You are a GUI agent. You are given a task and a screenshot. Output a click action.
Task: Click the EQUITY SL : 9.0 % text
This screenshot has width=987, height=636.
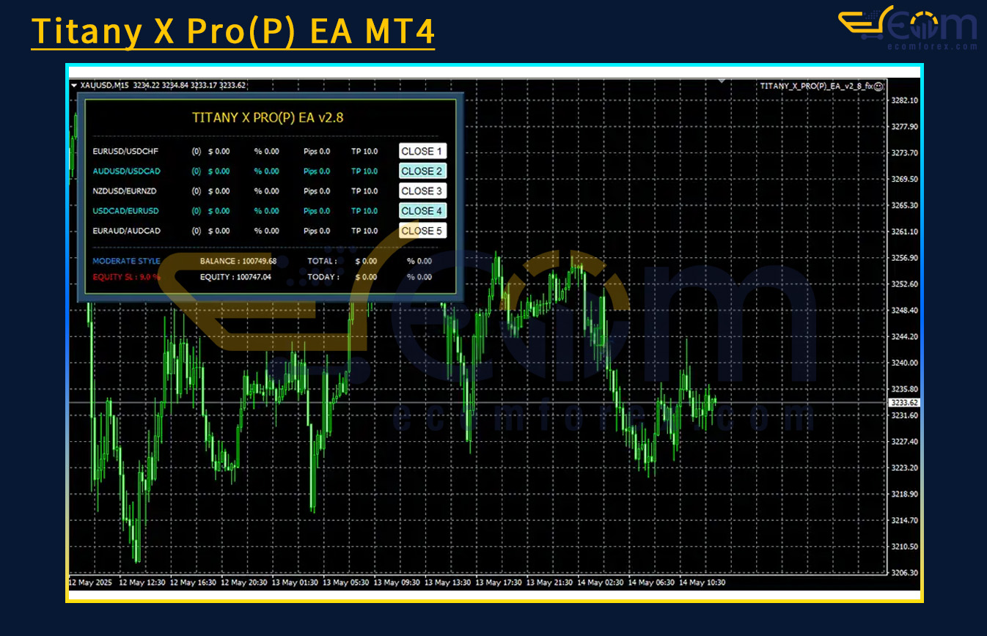(126, 277)
